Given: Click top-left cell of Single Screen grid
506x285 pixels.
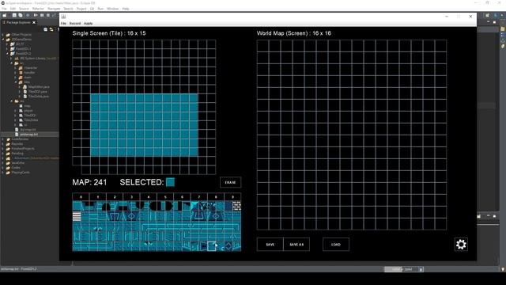Looking at the screenshot, I should pos(77,44).
